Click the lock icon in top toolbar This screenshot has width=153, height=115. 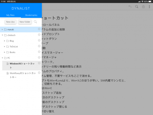pos(143,7)
